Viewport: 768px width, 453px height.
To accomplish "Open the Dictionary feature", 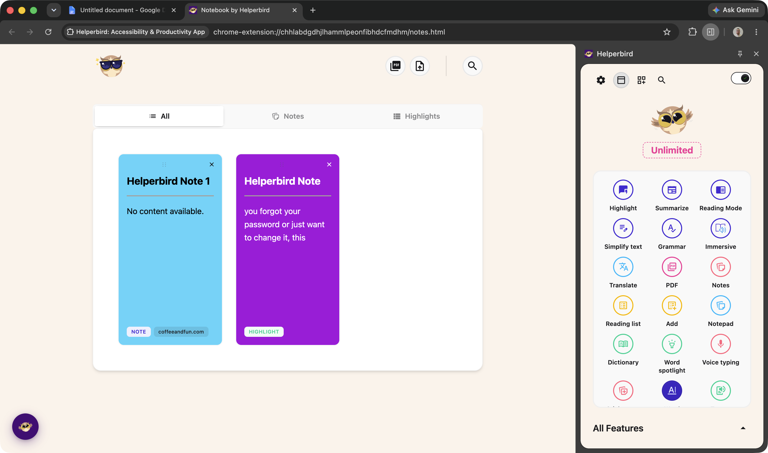I will pyautogui.click(x=623, y=344).
